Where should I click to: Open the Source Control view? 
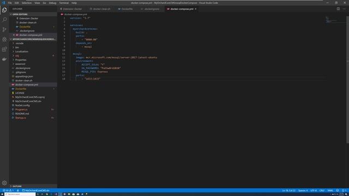point(4,29)
